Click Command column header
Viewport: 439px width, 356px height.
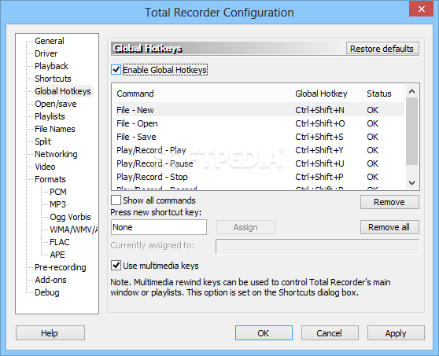tap(201, 94)
